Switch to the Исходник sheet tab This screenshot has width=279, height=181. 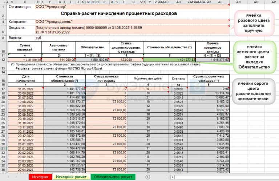40,177
